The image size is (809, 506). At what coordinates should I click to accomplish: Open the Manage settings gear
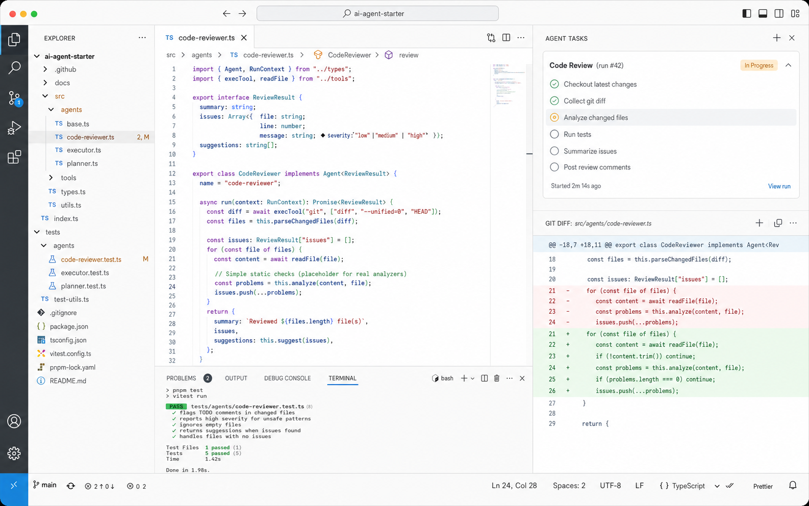[x=14, y=453]
